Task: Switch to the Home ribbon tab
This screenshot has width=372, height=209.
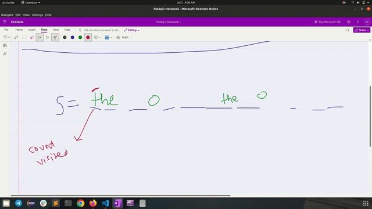Action: tap(19, 30)
